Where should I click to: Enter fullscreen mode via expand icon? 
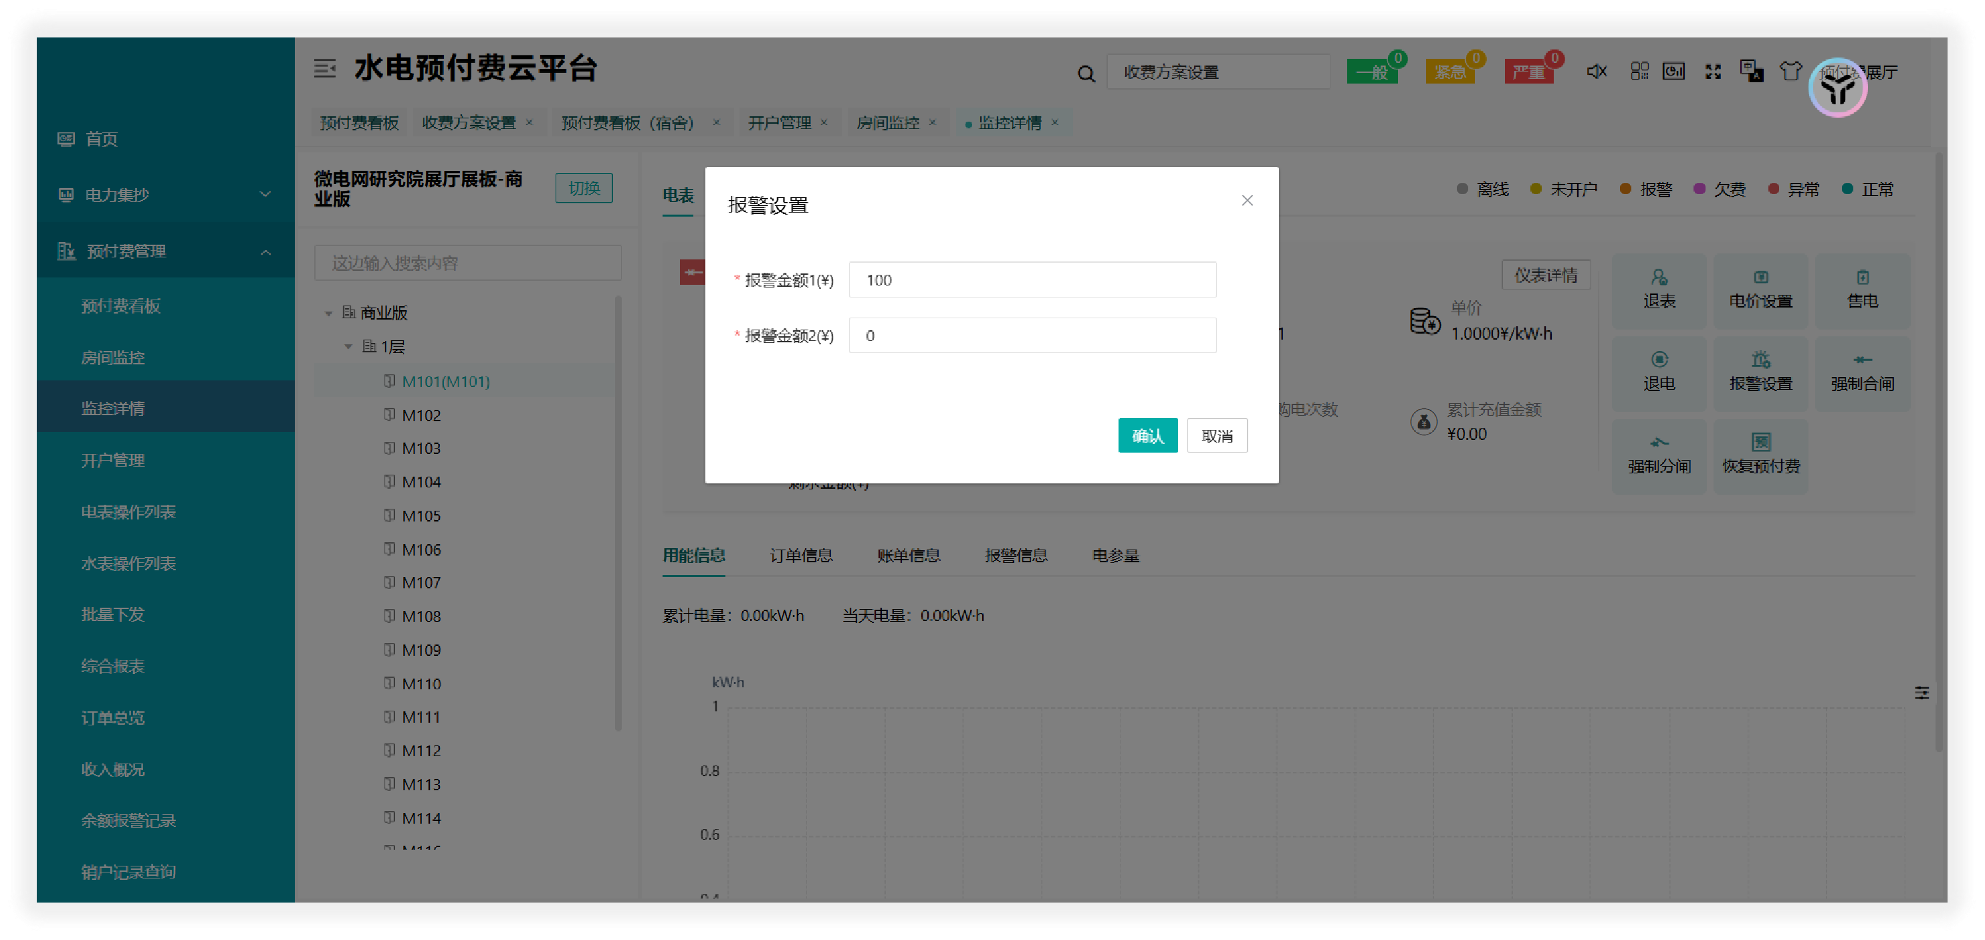1712,71
